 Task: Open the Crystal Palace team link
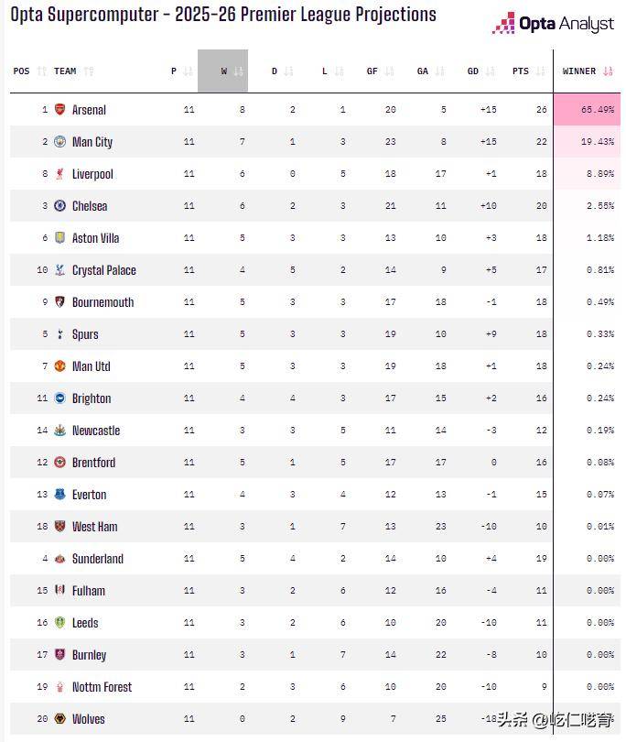[103, 270]
